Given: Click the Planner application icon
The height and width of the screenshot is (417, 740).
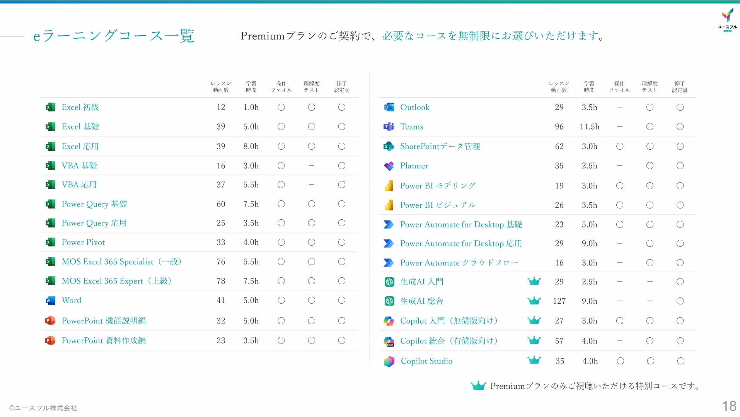Looking at the screenshot, I should pyautogui.click(x=389, y=166).
